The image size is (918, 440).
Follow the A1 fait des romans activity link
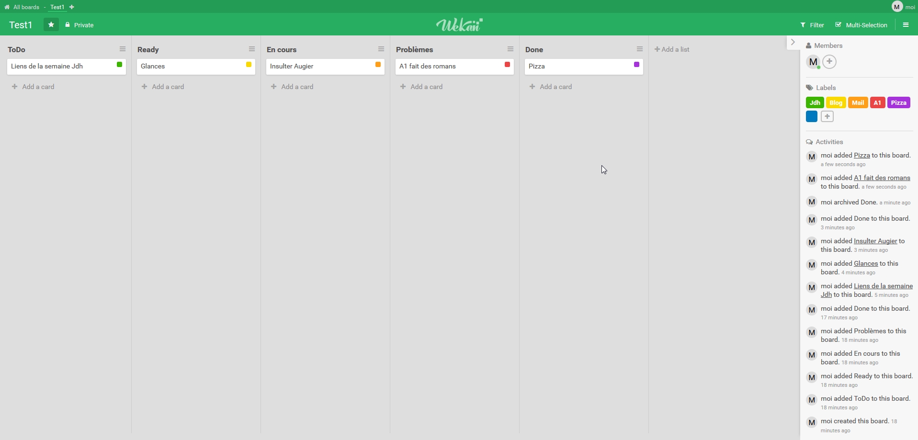click(x=882, y=178)
